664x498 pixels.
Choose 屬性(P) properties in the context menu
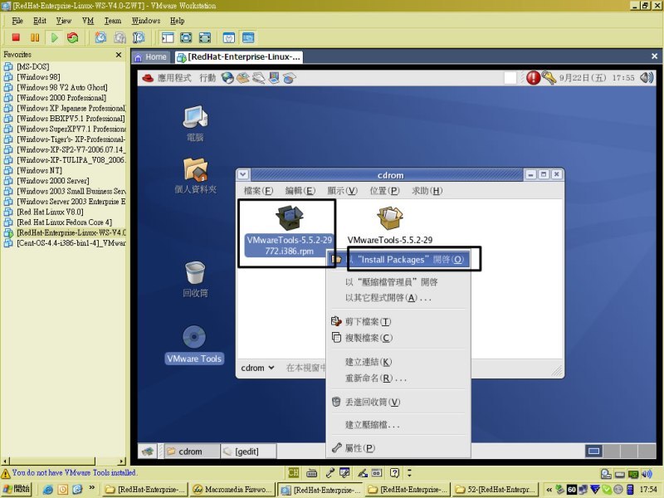point(398,448)
